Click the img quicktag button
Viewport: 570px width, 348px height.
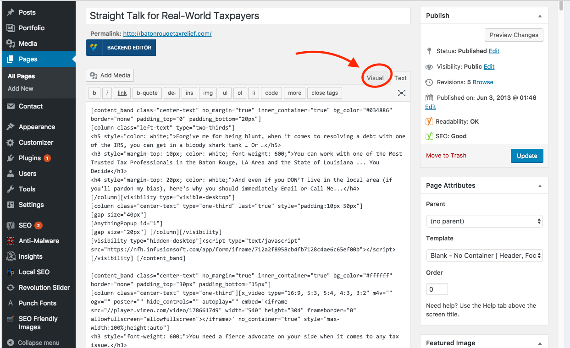point(208,93)
